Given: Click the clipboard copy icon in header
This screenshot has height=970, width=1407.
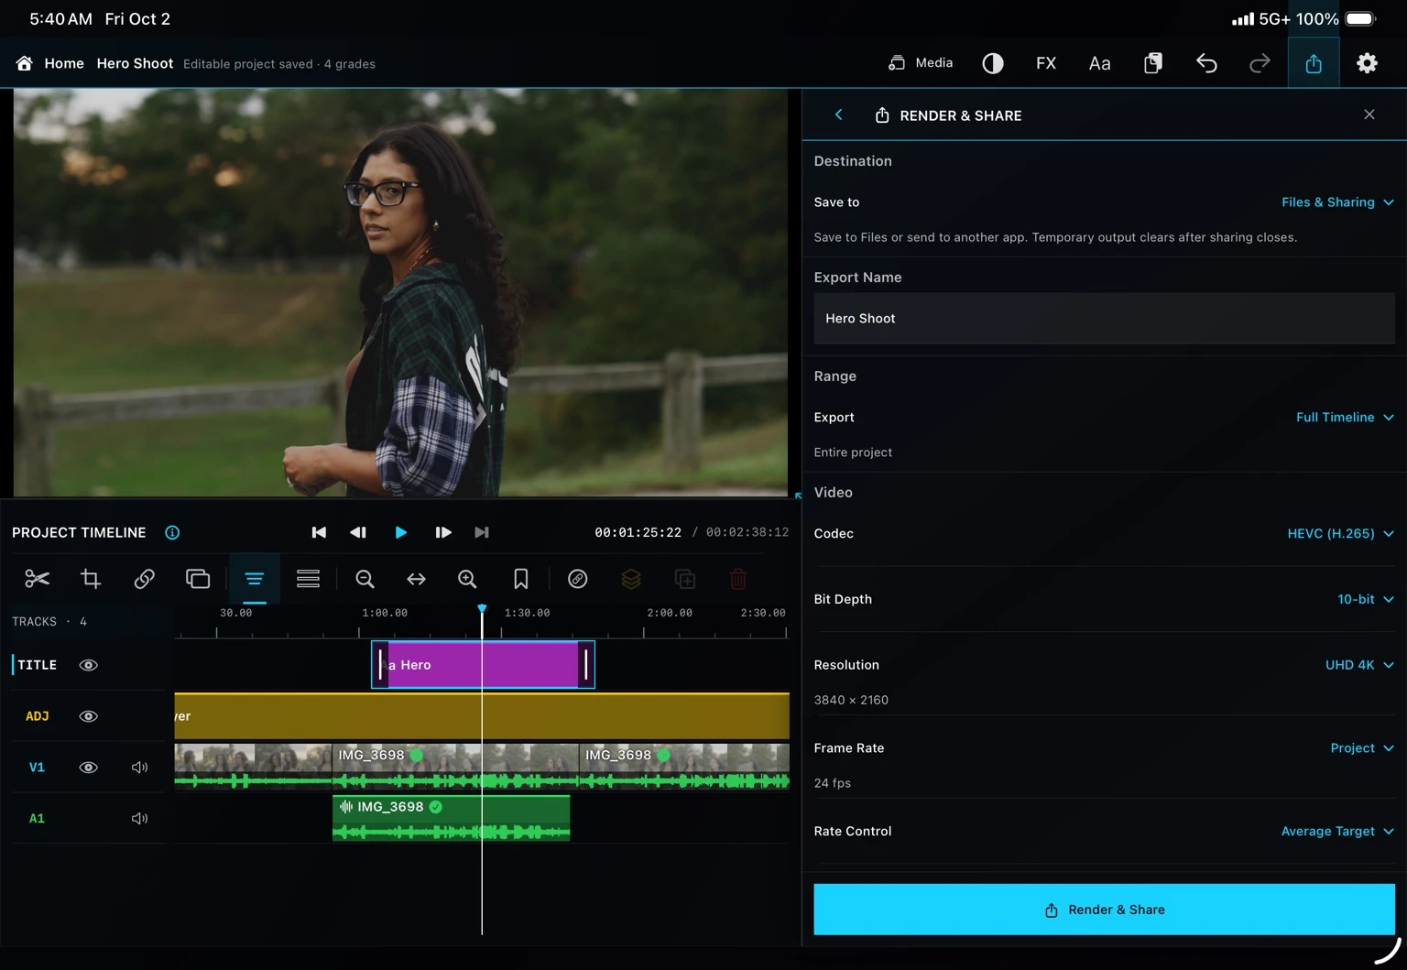Looking at the screenshot, I should tap(1153, 63).
